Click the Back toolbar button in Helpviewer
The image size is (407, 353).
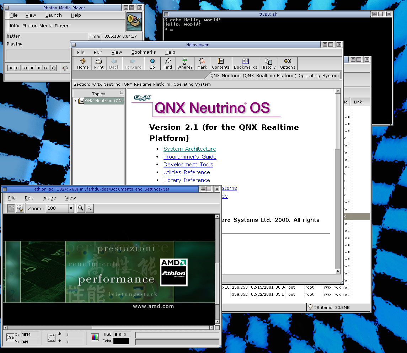(114, 64)
